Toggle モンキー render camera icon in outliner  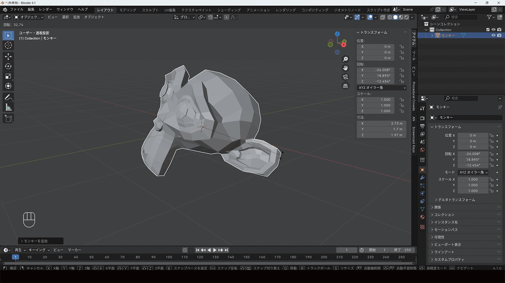click(x=499, y=35)
